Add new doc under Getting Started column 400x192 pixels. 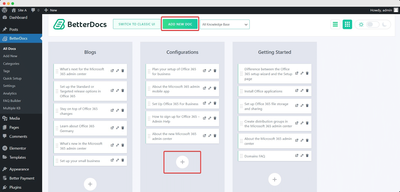tap(274, 179)
